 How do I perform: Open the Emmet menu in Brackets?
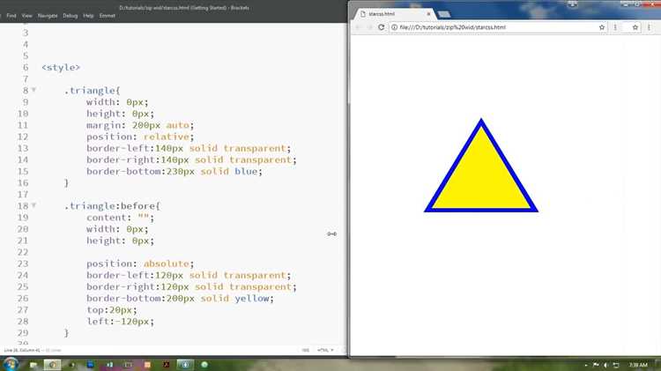(x=107, y=16)
